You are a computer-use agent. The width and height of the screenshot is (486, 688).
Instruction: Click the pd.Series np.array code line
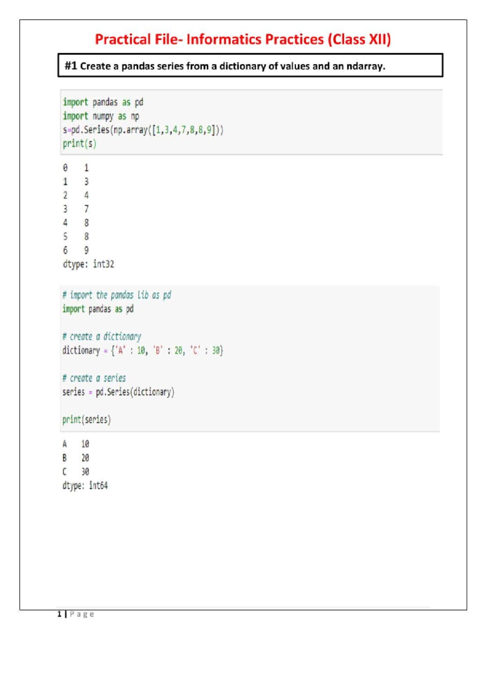tap(143, 130)
